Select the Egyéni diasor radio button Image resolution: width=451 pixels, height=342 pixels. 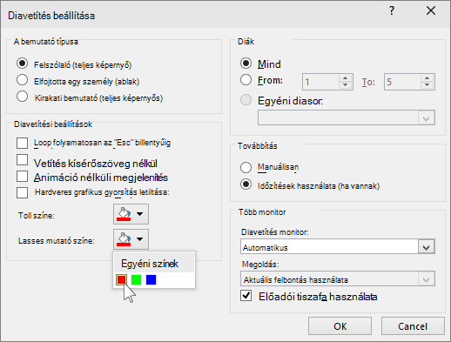coord(246,100)
